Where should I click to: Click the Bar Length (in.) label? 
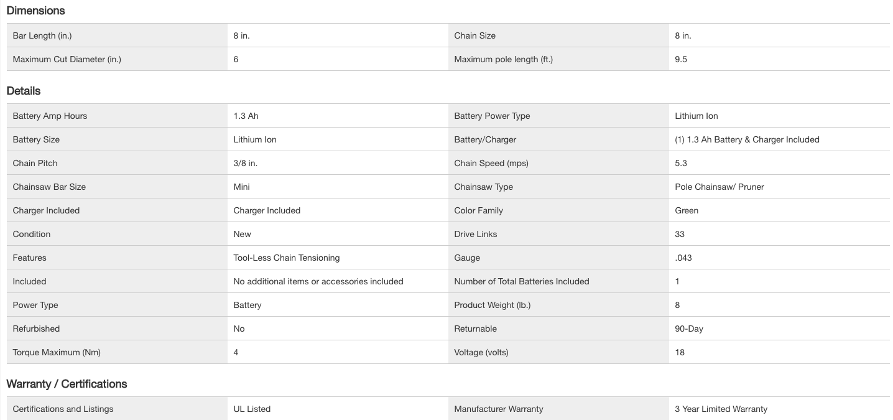42,35
